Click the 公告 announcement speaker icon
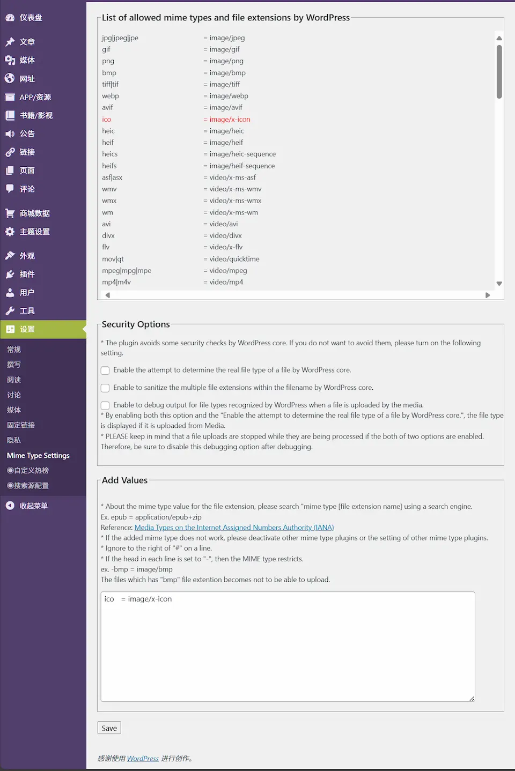Image resolution: width=515 pixels, height=771 pixels. (10, 134)
